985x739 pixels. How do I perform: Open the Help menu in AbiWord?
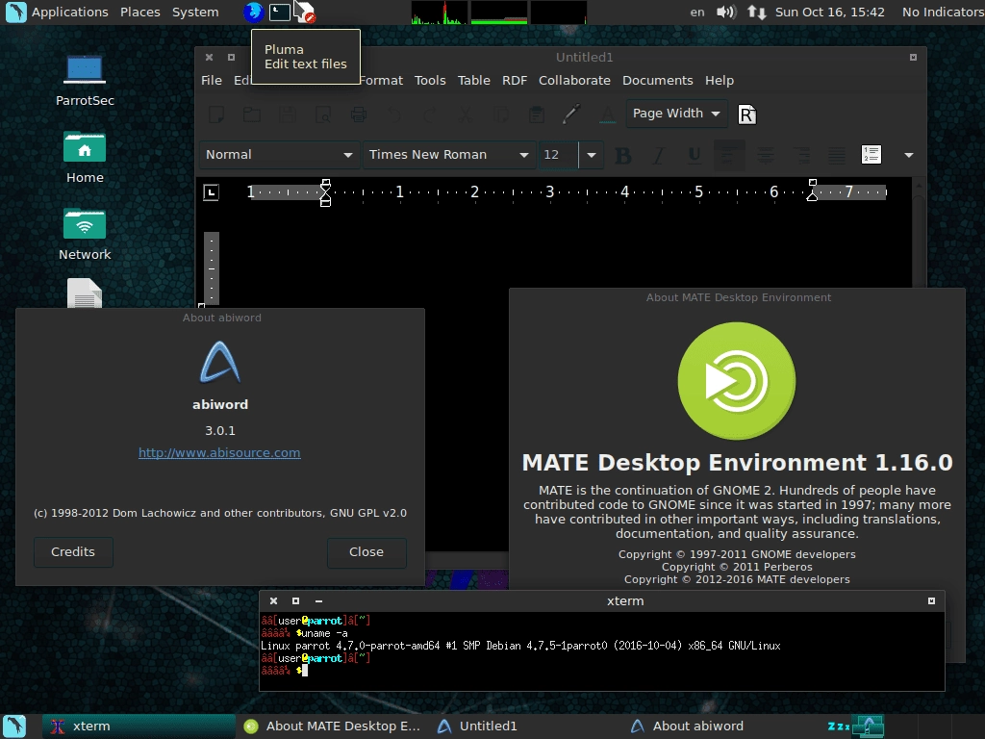tap(720, 81)
